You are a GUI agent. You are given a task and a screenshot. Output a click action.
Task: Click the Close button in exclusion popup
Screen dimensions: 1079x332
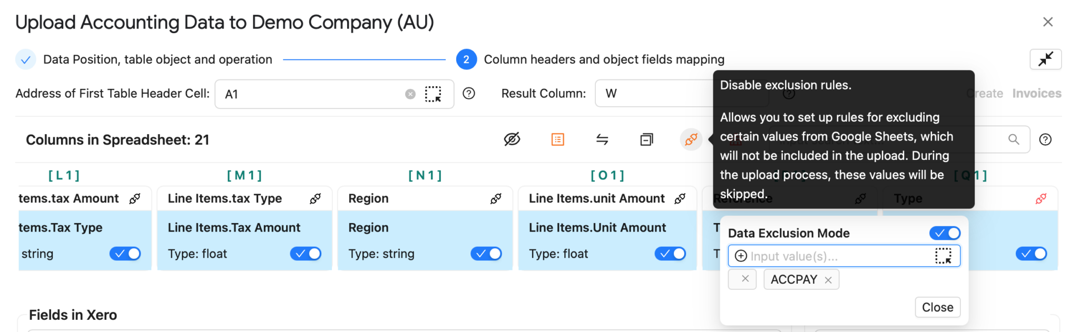click(937, 307)
